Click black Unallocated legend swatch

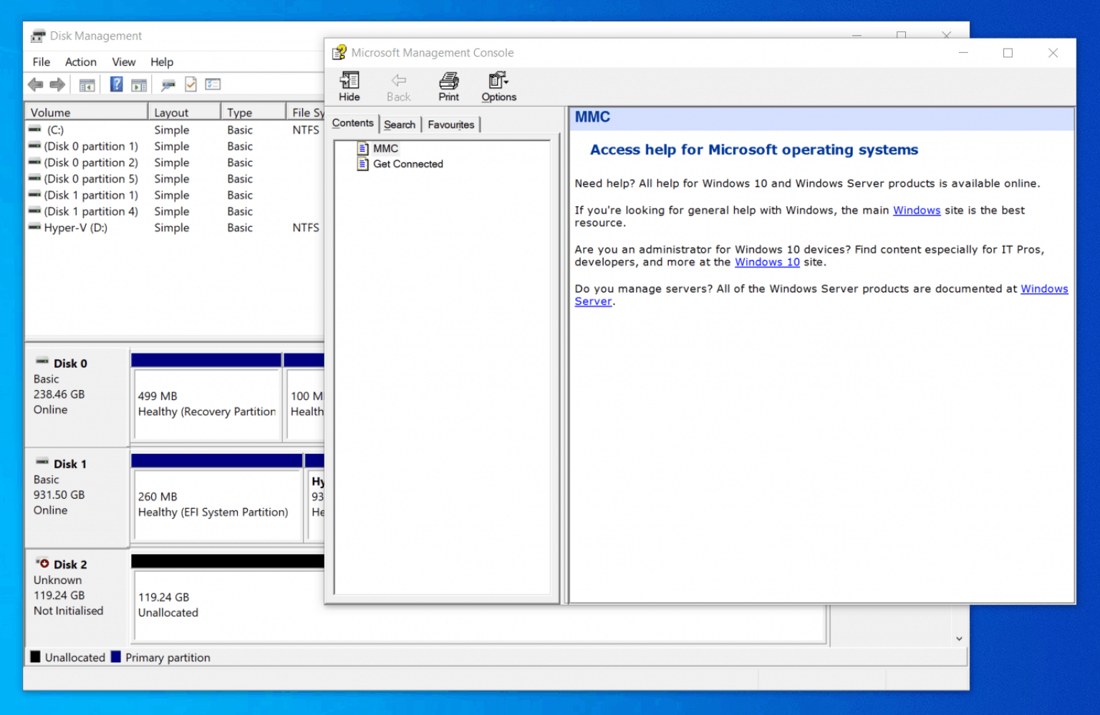35,656
